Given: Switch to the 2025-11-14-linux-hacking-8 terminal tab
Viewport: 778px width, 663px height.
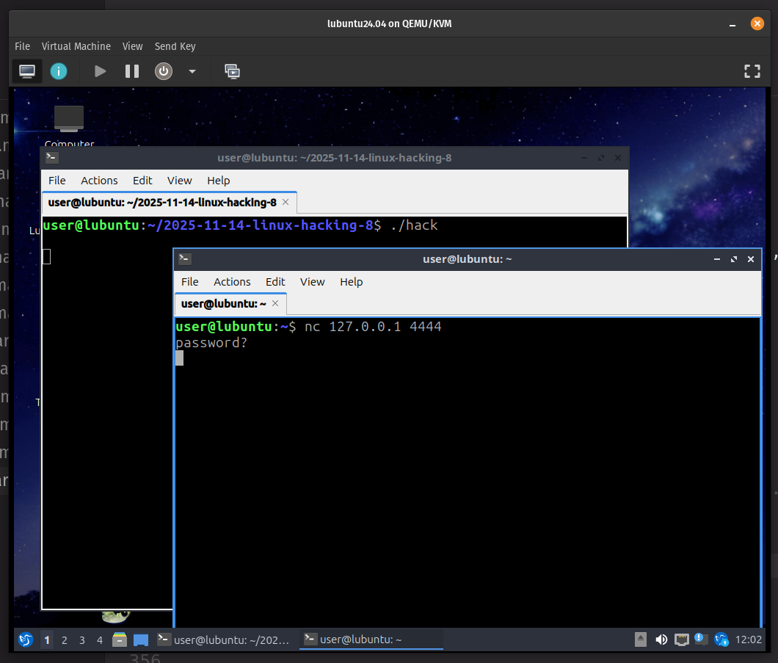Looking at the screenshot, I should click(x=162, y=203).
